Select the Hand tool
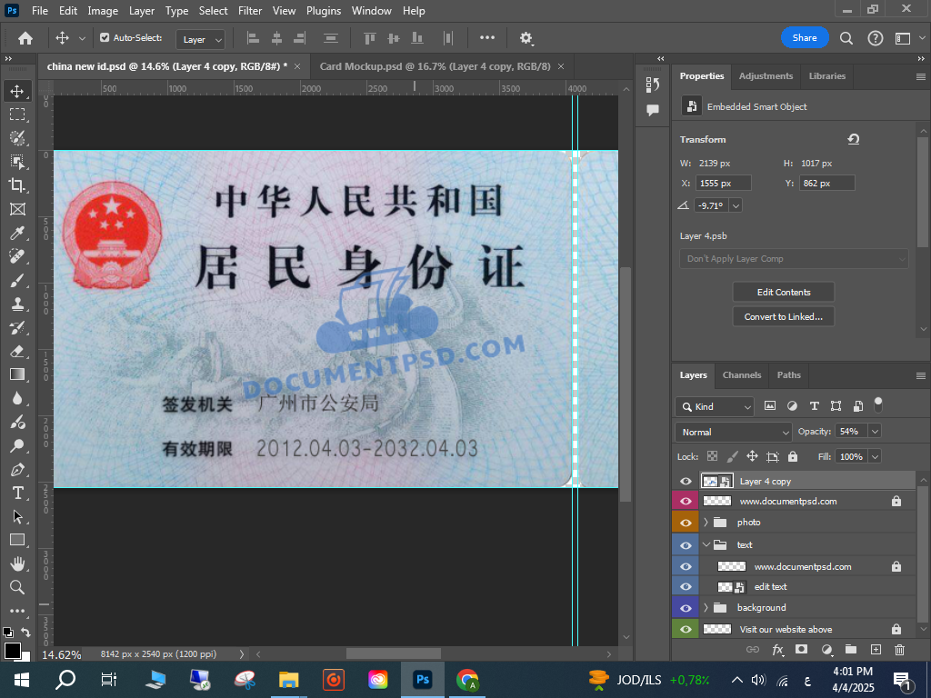This screenshot has height=698, width=931. [17, 563]
